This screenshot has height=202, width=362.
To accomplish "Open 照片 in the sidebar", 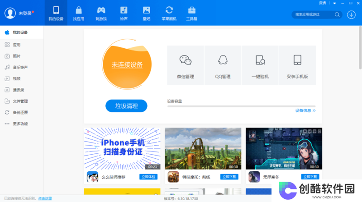I will click(22, 56).
